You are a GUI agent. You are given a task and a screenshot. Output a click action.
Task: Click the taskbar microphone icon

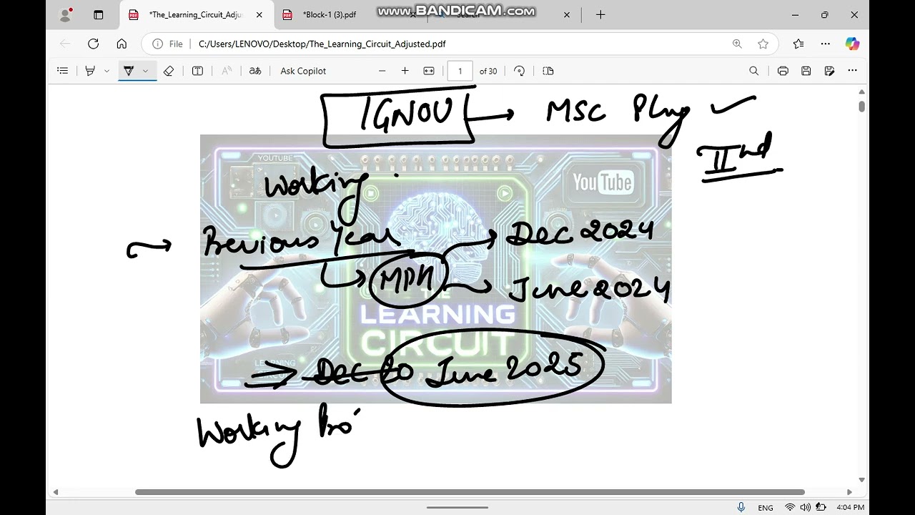[741, 507]
